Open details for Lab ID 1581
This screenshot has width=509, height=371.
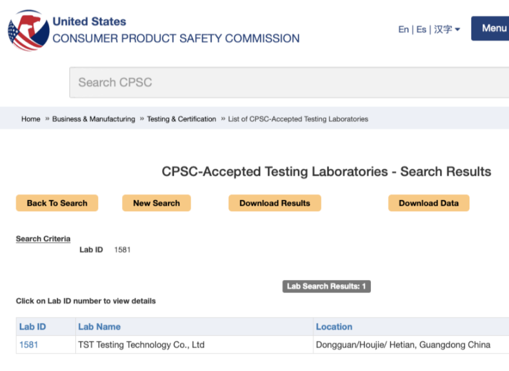[28, 345]
